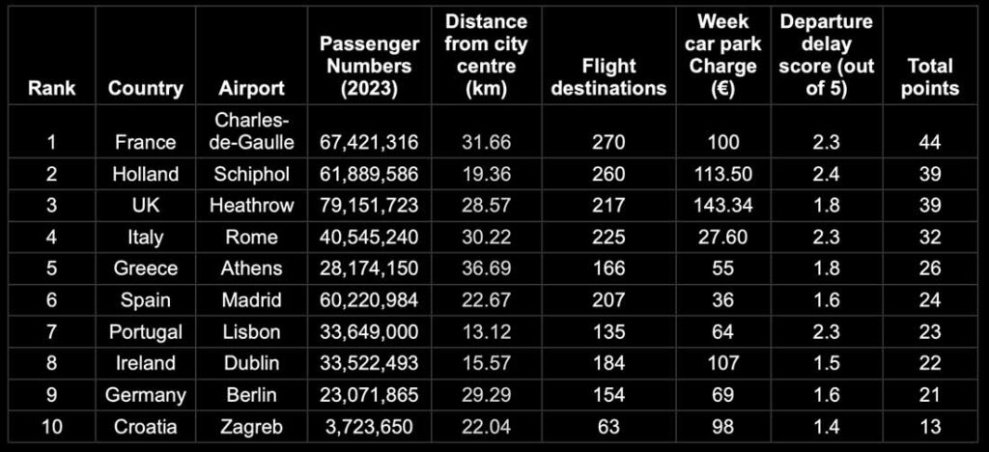Select France's total points value 44
The image size is (989, 452).
(x=929, y=142)
